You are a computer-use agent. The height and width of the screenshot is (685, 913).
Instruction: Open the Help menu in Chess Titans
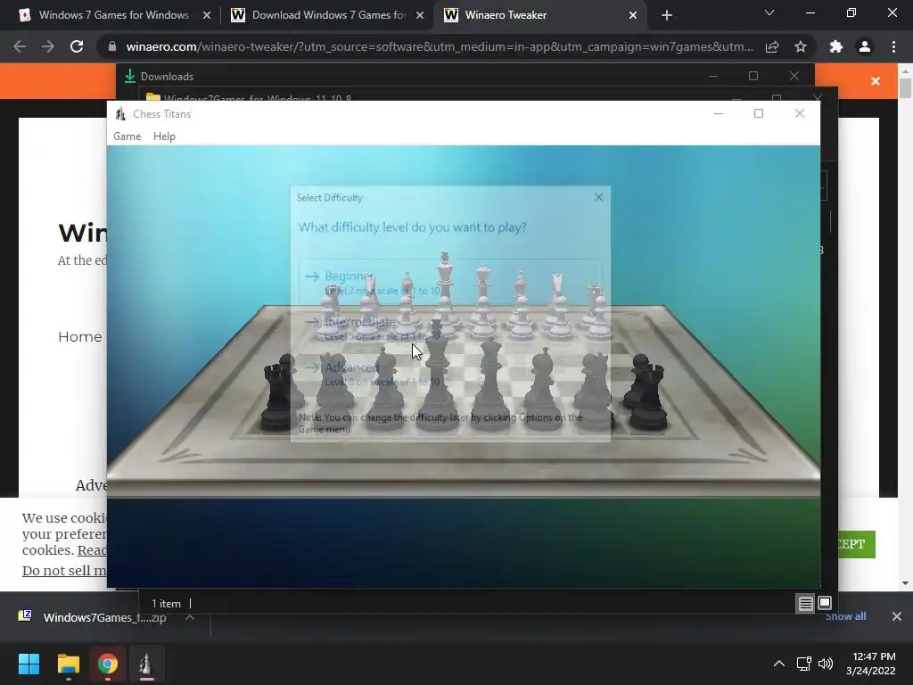(x=164, y=136)
